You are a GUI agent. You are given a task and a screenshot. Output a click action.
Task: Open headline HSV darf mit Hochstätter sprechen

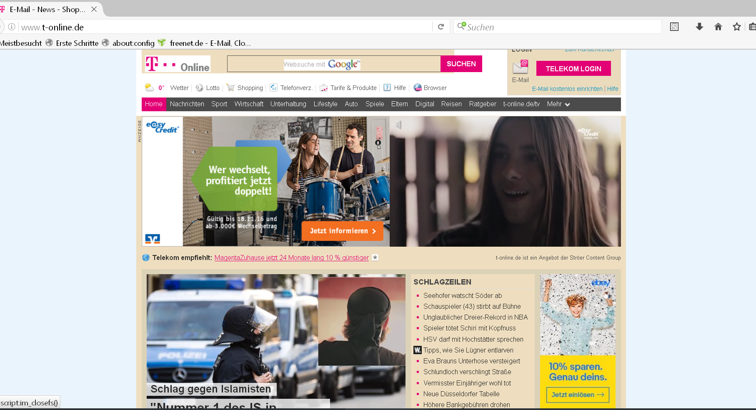473,339
